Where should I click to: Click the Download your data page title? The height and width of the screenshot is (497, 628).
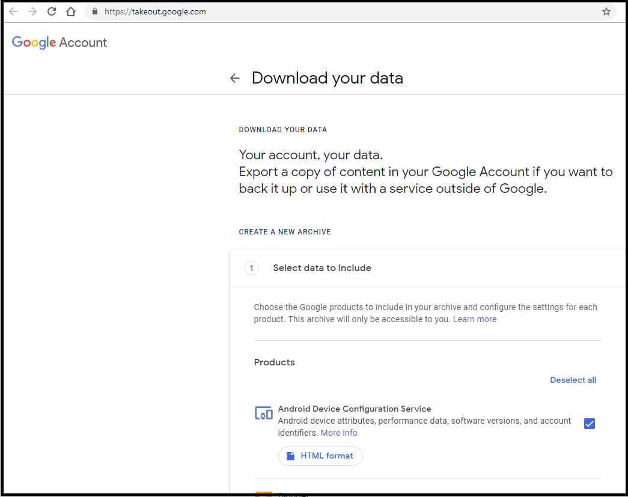click(327, 78)
